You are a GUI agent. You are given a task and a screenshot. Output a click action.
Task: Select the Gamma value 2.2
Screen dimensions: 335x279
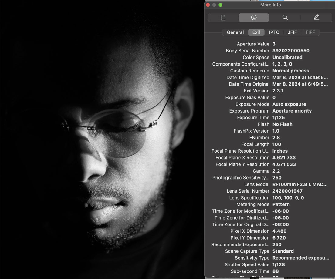[276, 171]
